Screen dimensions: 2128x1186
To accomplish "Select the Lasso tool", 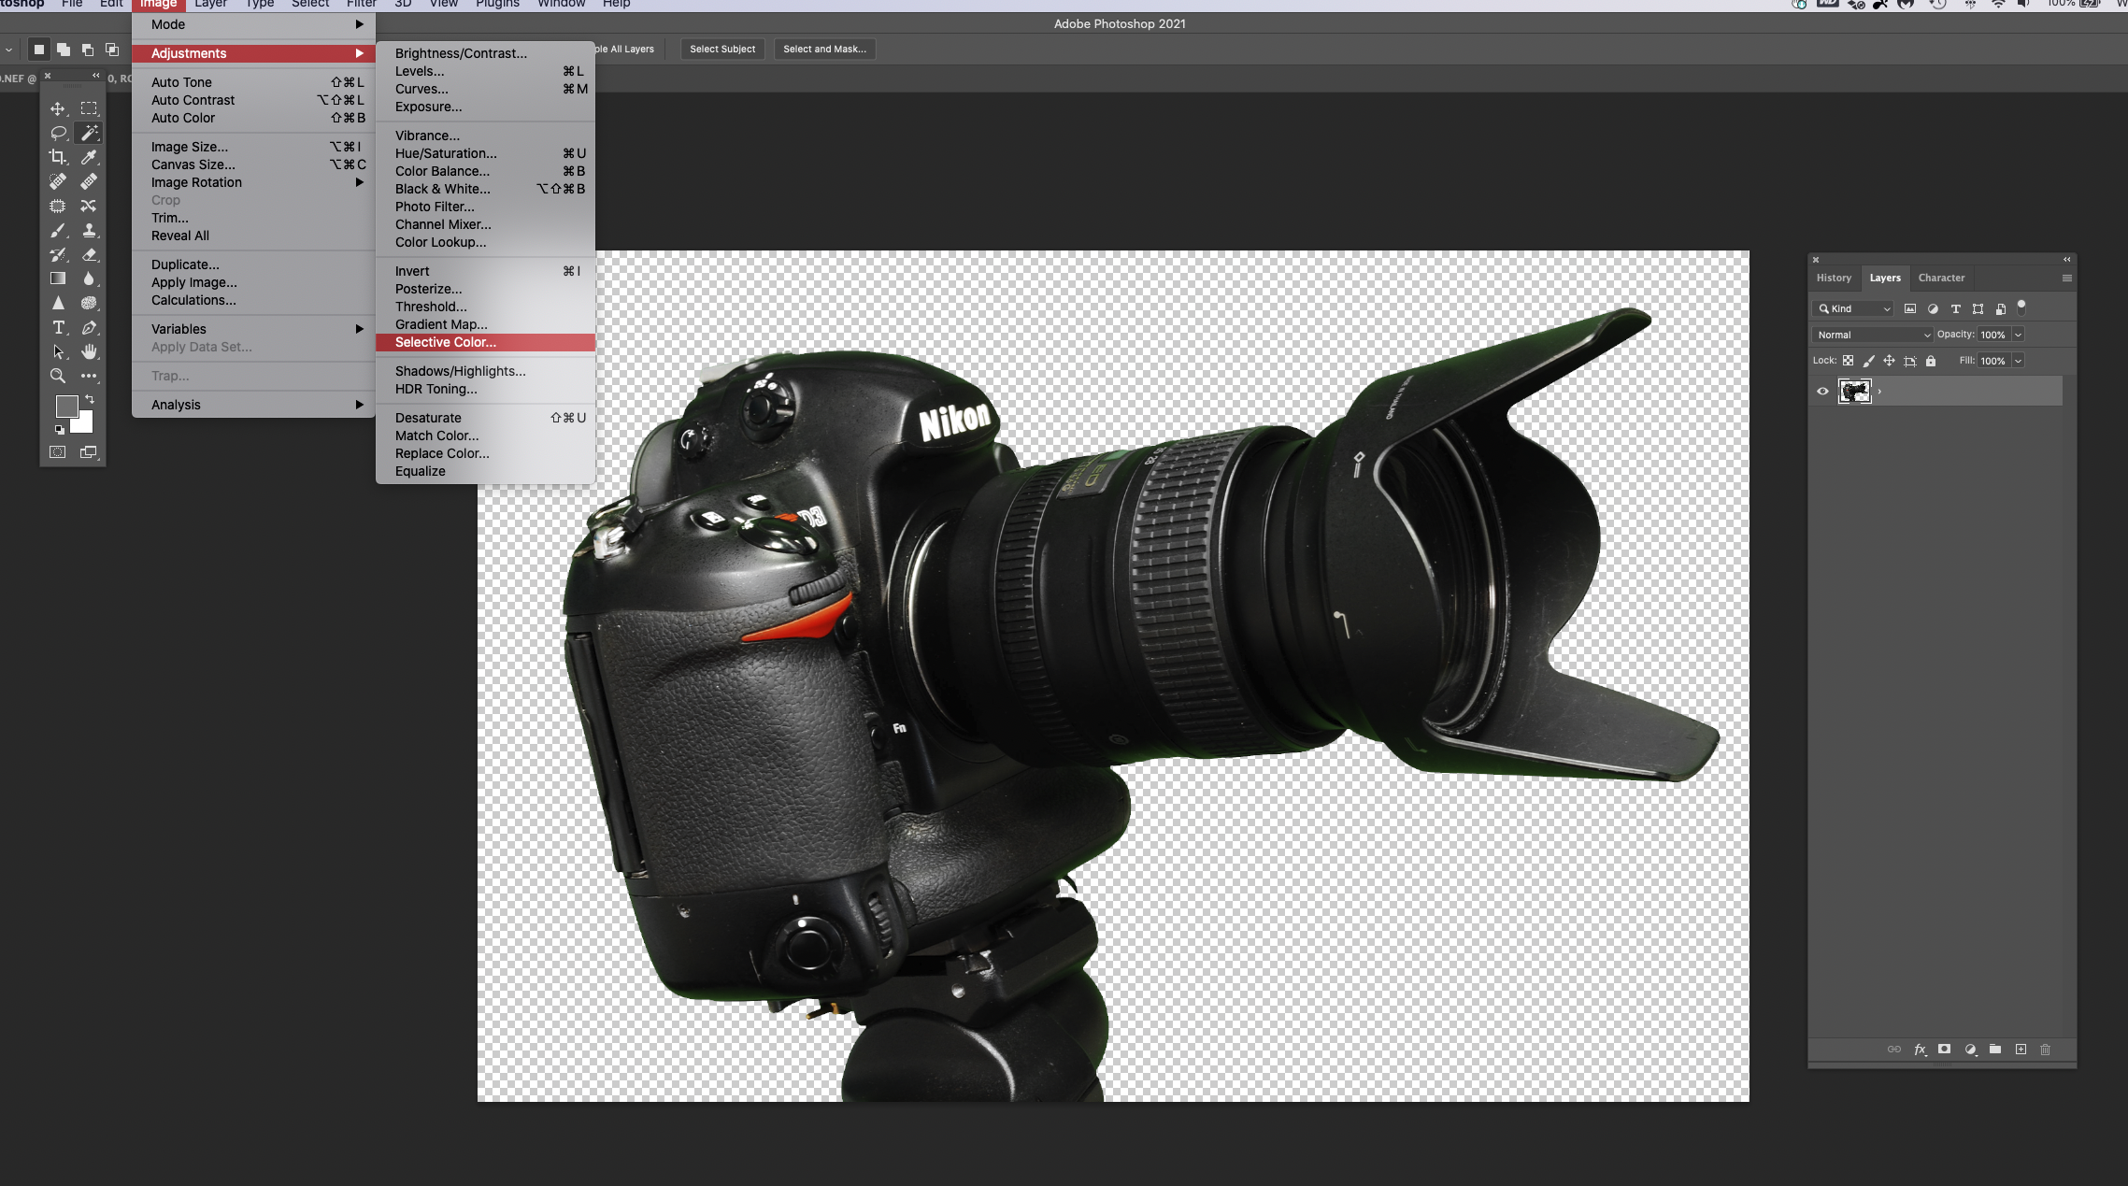I will pos(58,133).
